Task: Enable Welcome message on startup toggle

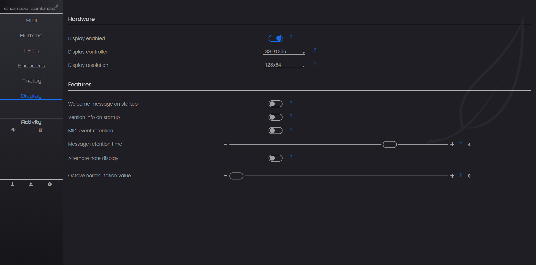Action: pos(276,104)
